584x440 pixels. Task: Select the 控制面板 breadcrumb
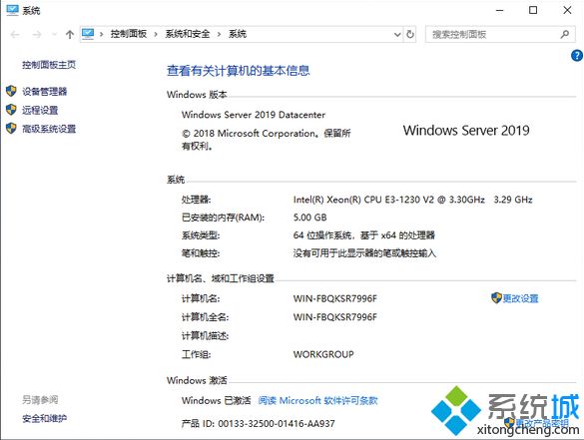[129, 34]
